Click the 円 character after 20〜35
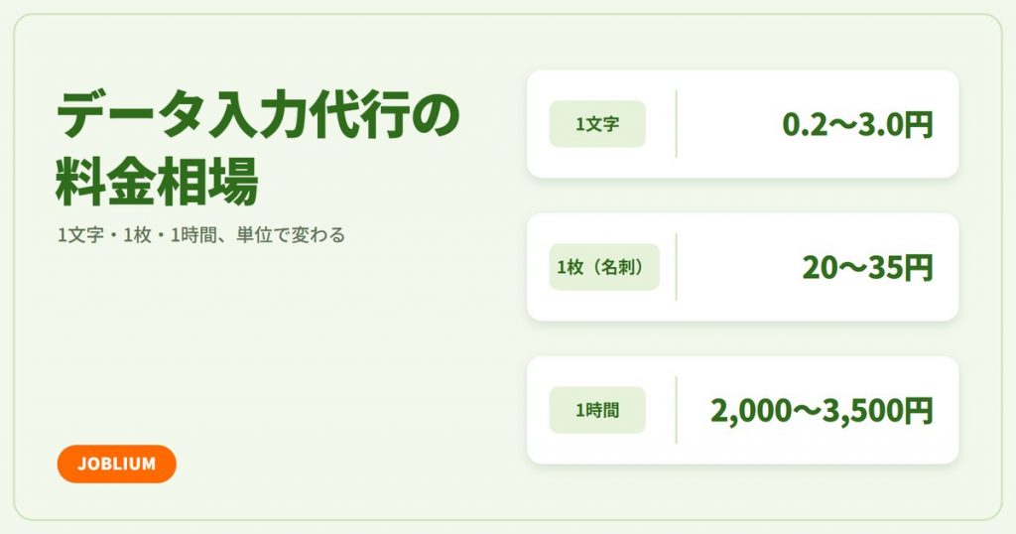 [x=919, y=268]
